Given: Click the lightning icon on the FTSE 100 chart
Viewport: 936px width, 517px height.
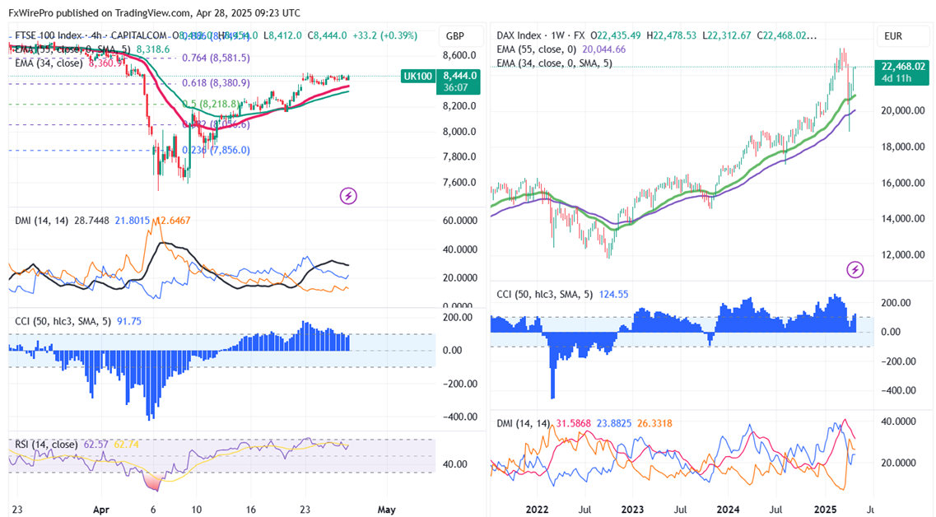Looking at the screenshot, I should coord(348,196).
